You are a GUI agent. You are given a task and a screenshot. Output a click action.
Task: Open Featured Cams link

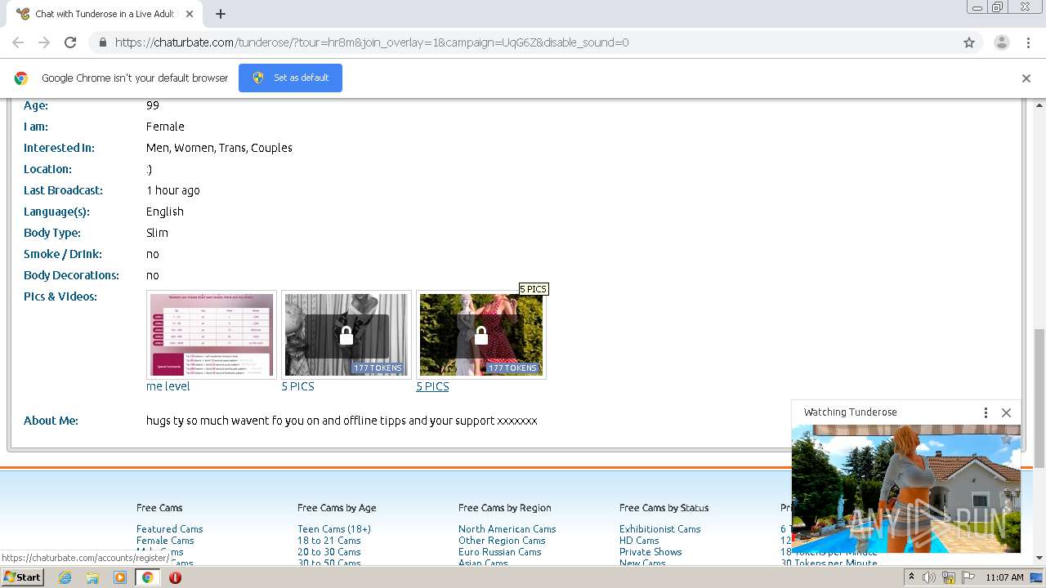[x=169, y=529]
